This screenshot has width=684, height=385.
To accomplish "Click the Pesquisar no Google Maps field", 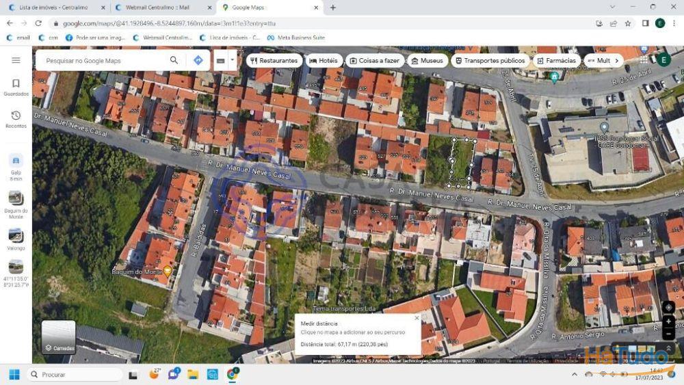I will click(x=103, y=60).
